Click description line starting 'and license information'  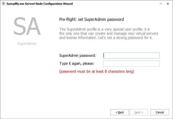coord(106,38)
